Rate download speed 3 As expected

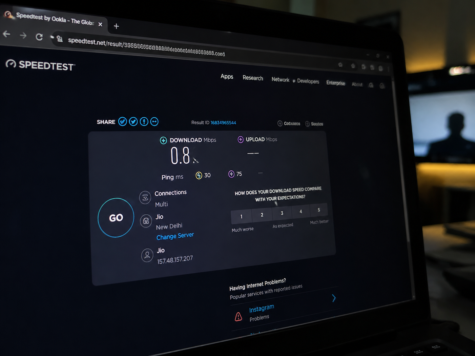click(282, 213)
